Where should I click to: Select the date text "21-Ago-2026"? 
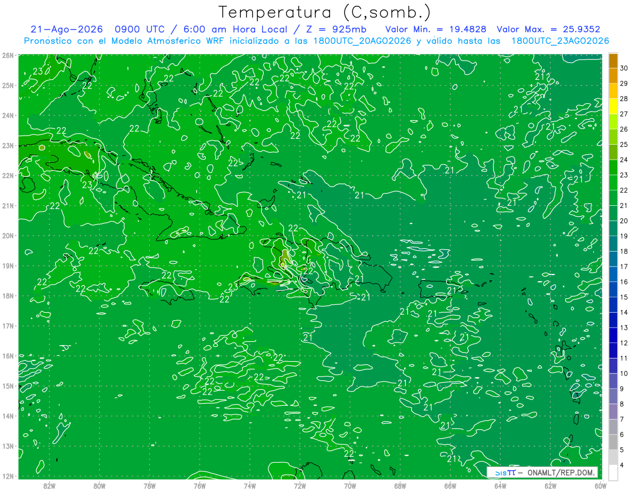coord(66,30)
